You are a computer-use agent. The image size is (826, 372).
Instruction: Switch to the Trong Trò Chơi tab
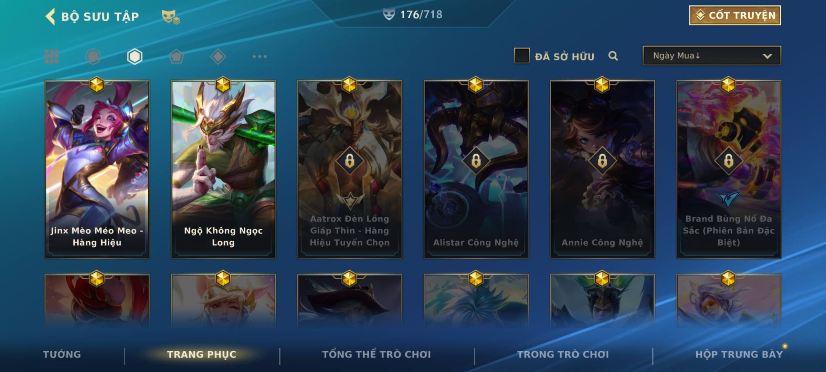pyautogui.click(x=563, y=354)
